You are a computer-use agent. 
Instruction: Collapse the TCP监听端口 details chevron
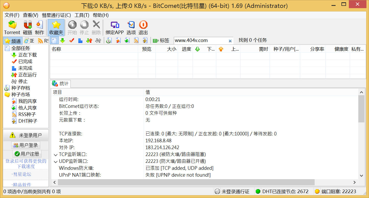click(x=56, y=154)
